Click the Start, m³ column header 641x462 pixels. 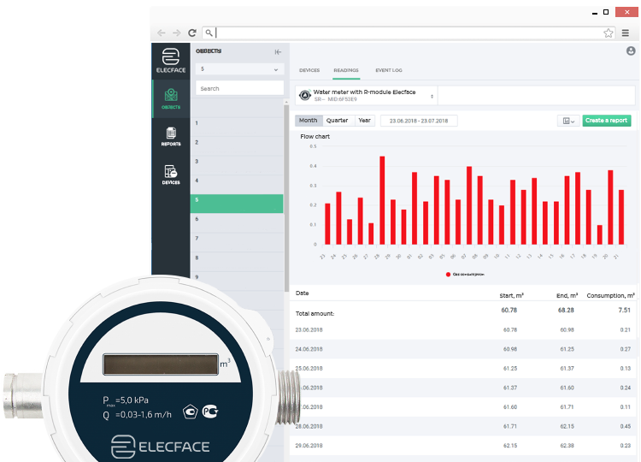[x=511, y=295]
